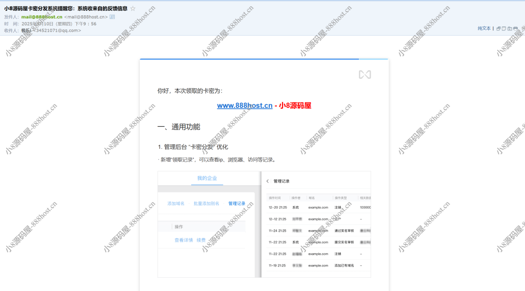Click 添加已有域名 in records table
The height and width of the screenshot is (291, 525).
pyautogui.click(x=344, y=265)
